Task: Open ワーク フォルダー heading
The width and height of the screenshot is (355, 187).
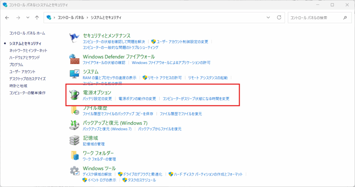Action: 98,153
